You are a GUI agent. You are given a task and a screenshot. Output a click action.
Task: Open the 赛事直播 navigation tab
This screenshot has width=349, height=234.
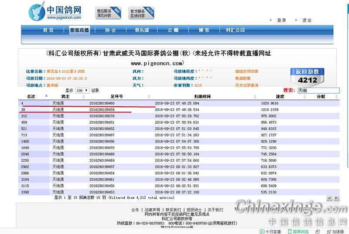pos(79,30)
